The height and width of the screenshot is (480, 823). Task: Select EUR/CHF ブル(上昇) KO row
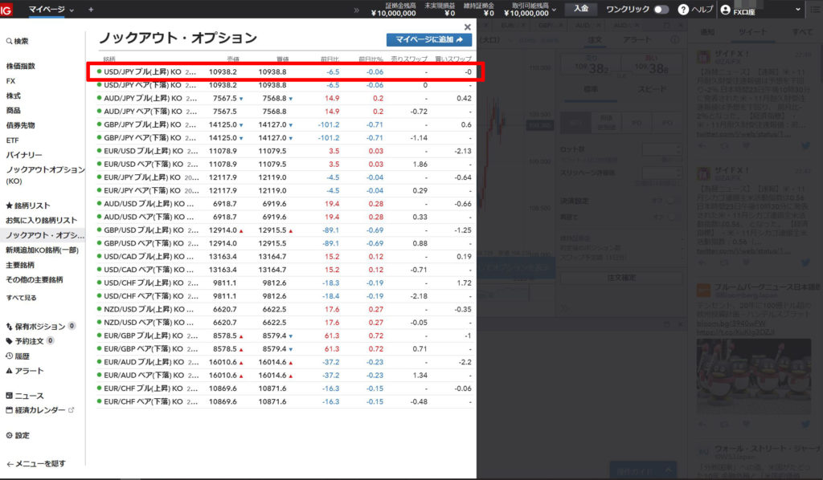click(285, 388)
